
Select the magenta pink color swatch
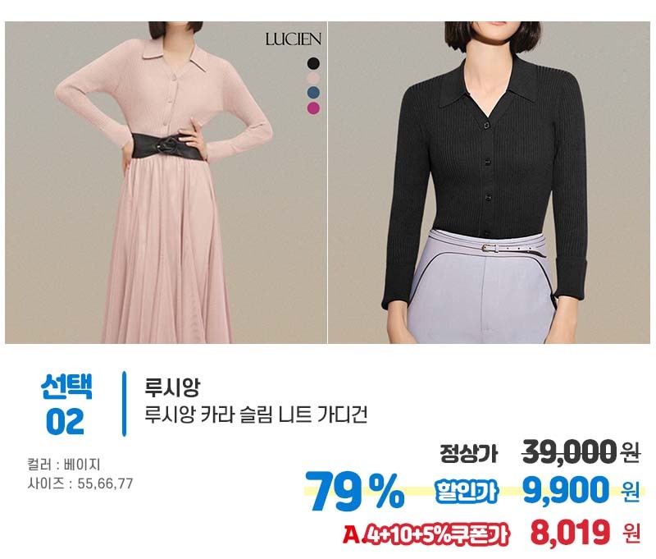(313, 108)
